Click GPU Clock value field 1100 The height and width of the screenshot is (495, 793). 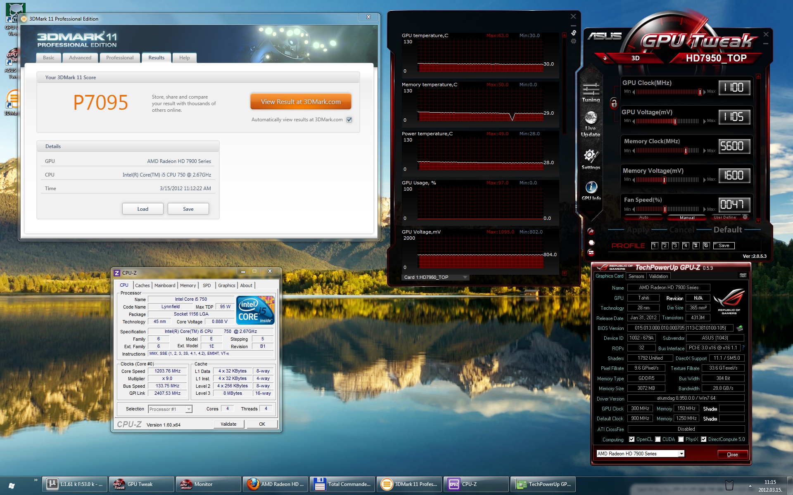point(734,88)
